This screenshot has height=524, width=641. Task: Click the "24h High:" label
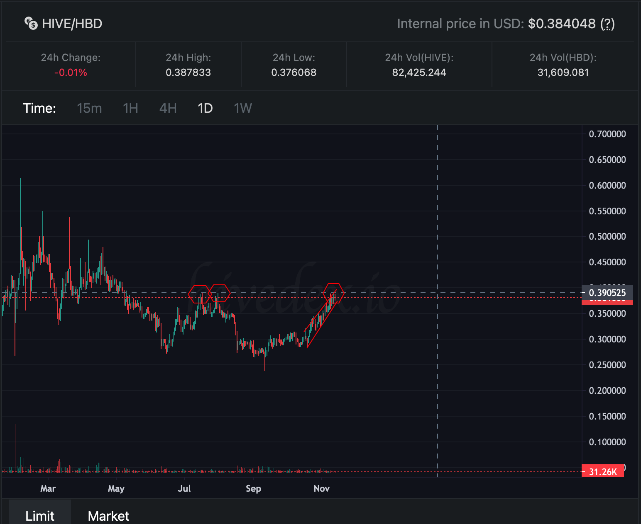tap(188, 58)
